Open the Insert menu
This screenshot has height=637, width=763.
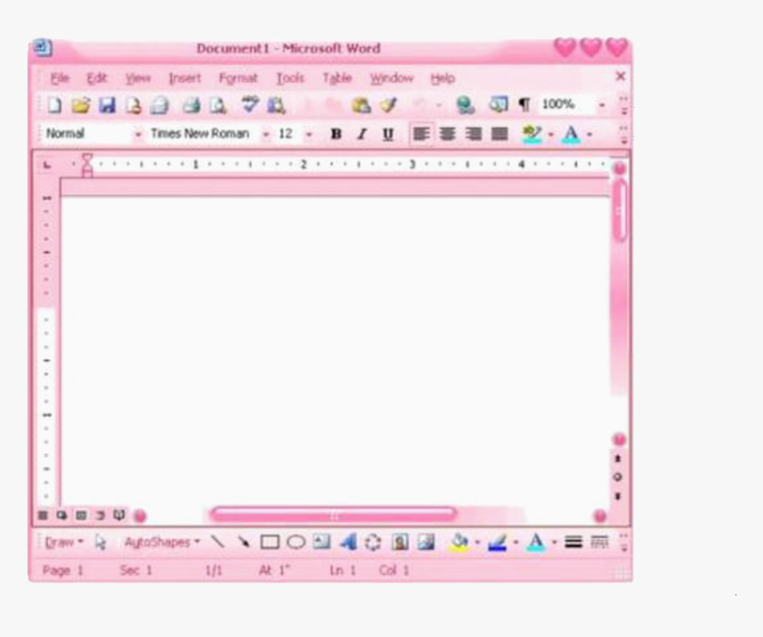pyautogui.click(x=185, y=78)
